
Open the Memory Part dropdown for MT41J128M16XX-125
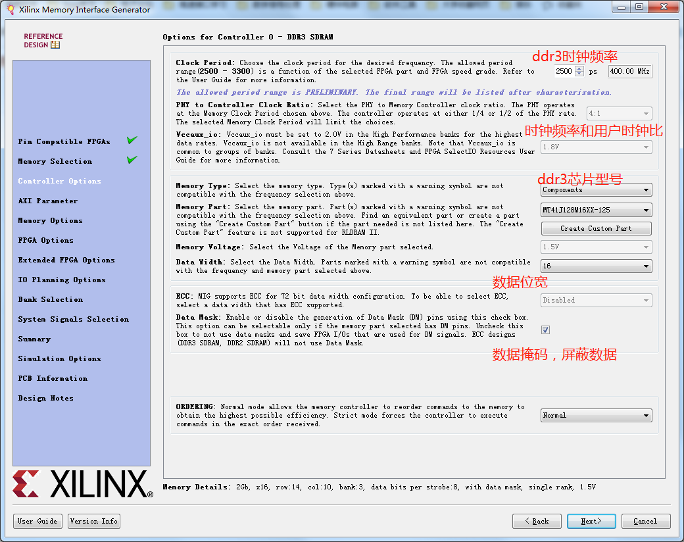pos(595,210)
